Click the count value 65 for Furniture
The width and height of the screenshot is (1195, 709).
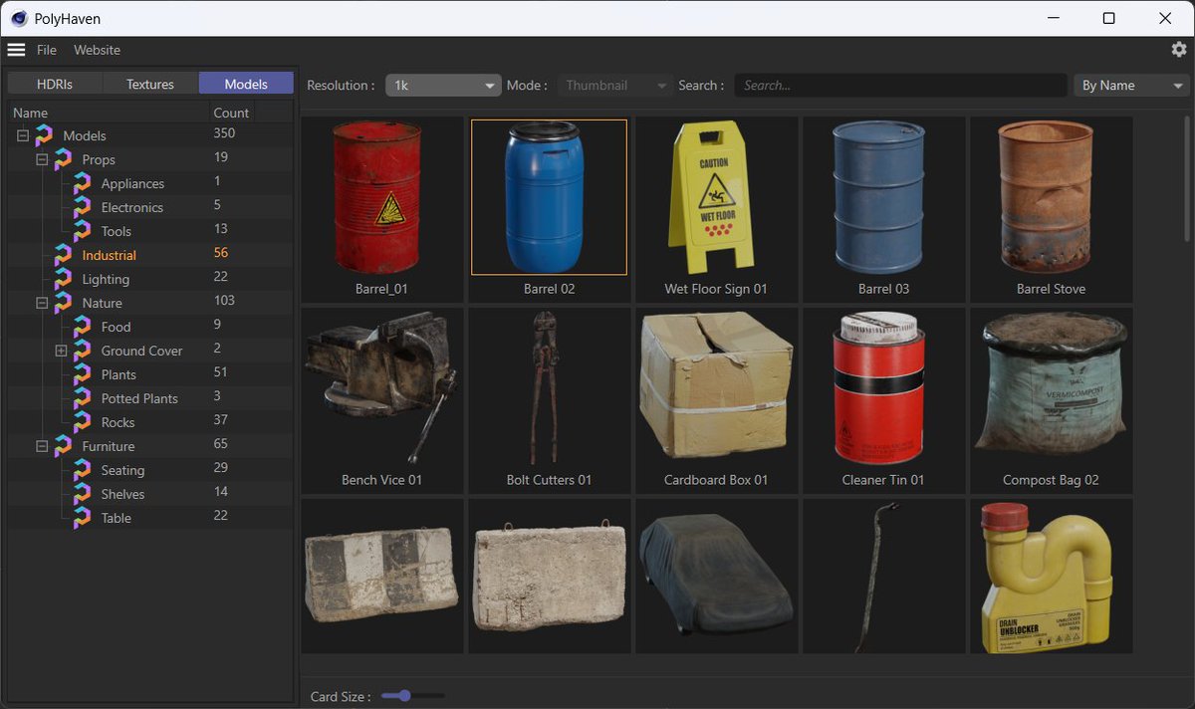221,444
